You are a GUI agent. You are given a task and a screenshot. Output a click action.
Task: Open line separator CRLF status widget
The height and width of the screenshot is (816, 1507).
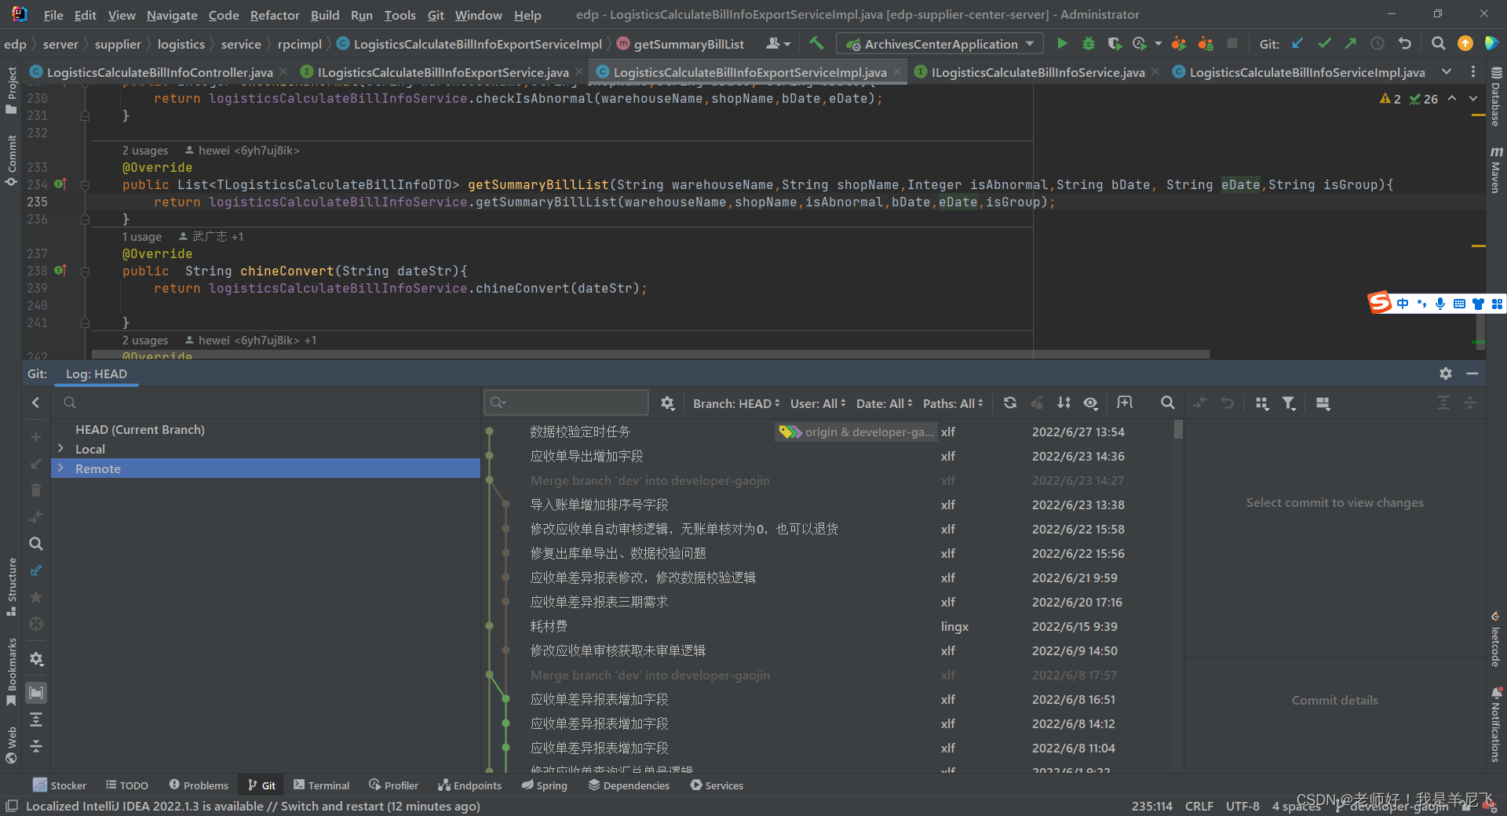(1199, 806)
